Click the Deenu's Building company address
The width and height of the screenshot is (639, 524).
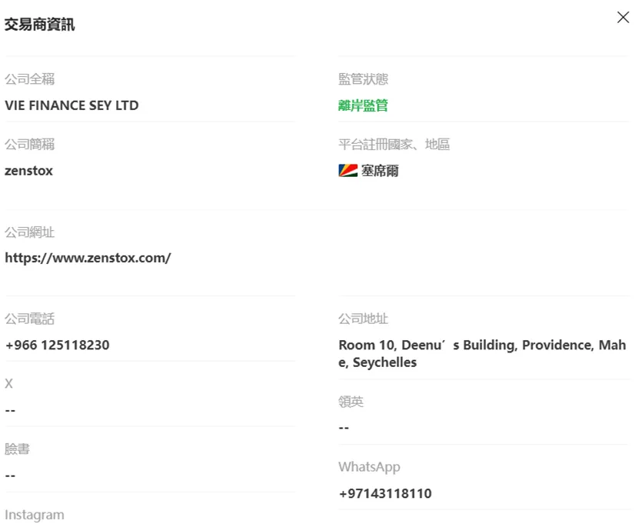pyautogui.click(x=482, y=353)
